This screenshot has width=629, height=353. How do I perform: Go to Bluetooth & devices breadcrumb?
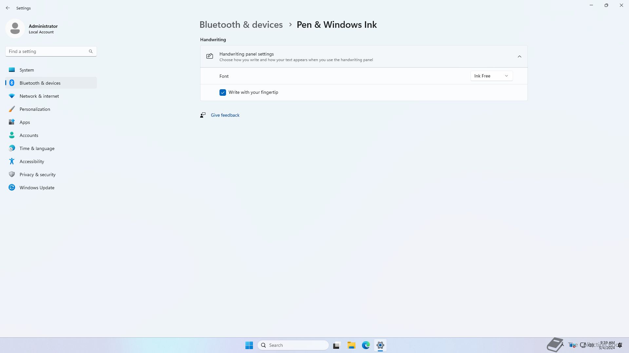[x=241, y=25]
